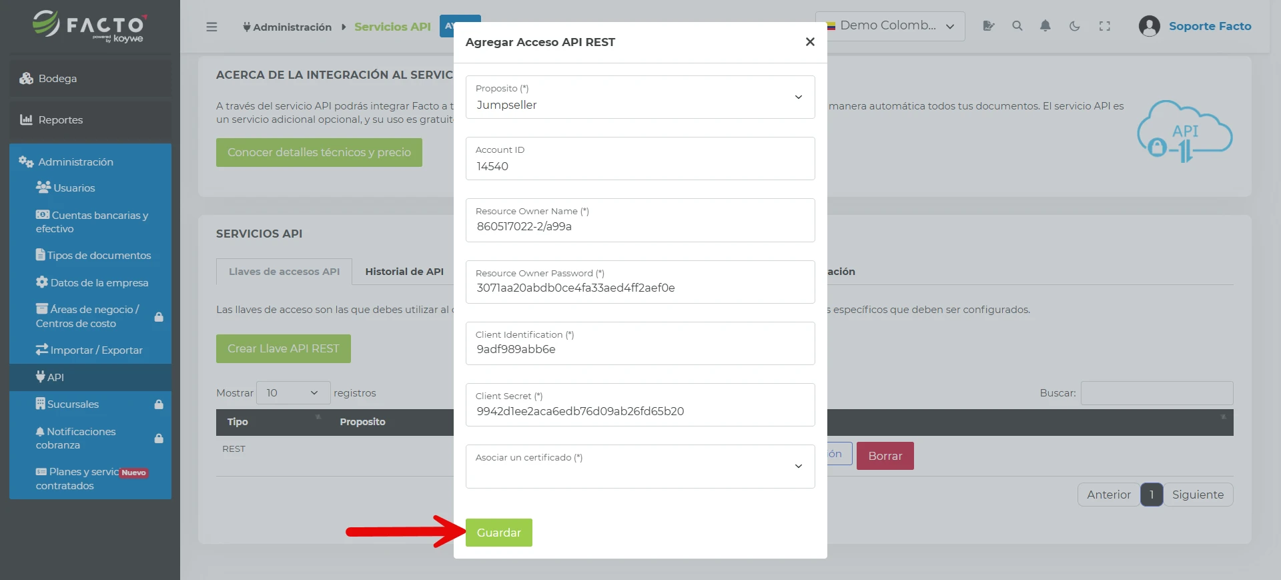Close the Agregar Acceso API REST dialog
1281x580 pixels.
[810, 42]
